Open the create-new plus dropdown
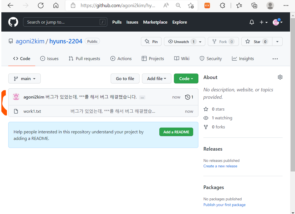This screenshot has width=295, height=214. click(x=263, y=22)
